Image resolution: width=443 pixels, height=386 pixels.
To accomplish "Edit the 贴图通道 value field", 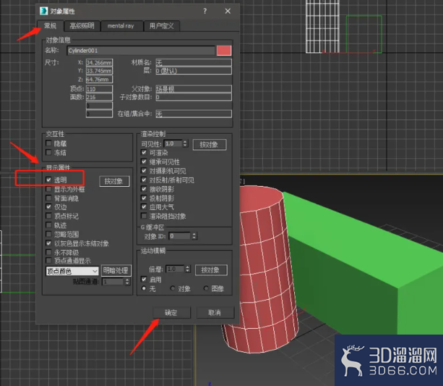I will (x=113, y=282).
